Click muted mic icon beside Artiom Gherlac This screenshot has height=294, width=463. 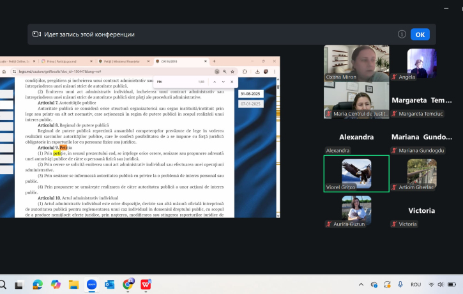(394, 187)
